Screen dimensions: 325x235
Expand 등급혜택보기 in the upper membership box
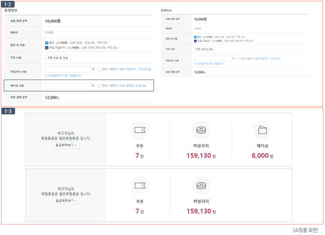tap(66, 145)
